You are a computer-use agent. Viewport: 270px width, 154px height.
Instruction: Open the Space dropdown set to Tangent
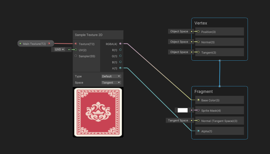(111, 83)
